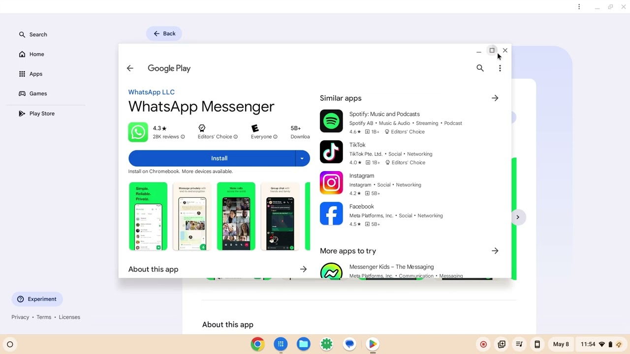630x354 pixels.
Task: Select Games in left sidebar
Action: pyautogui.click(x=33, y=93)
